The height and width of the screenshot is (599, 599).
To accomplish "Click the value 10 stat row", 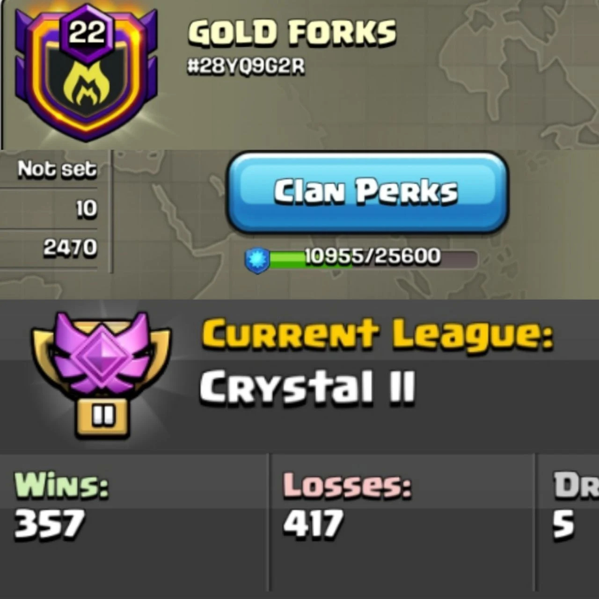I will 49,209.
